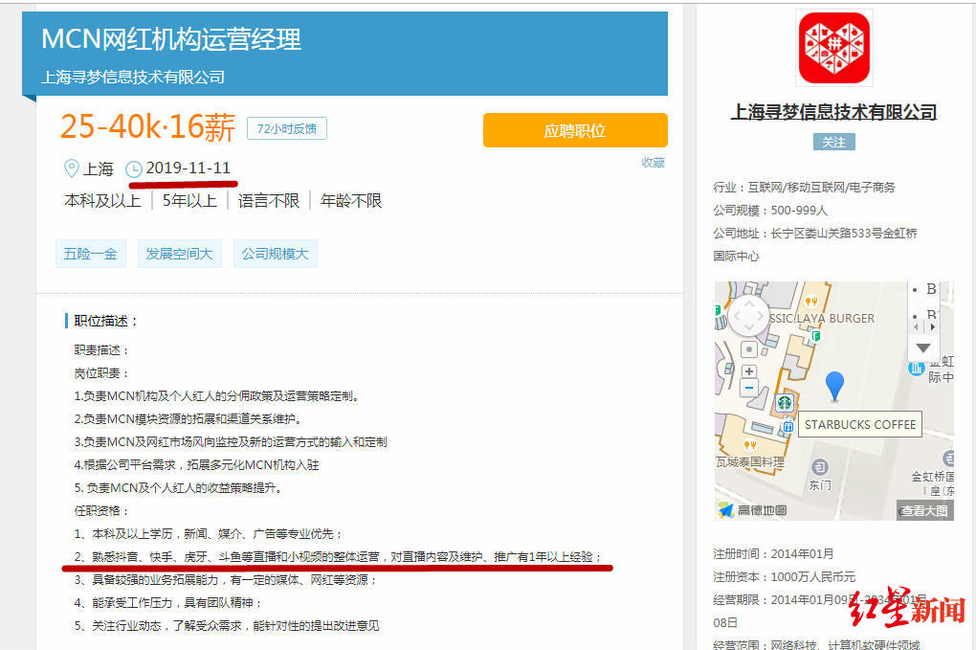Click the map locate dot button
The width and height of the screenshot is (976, 650).
click(749, 349)
